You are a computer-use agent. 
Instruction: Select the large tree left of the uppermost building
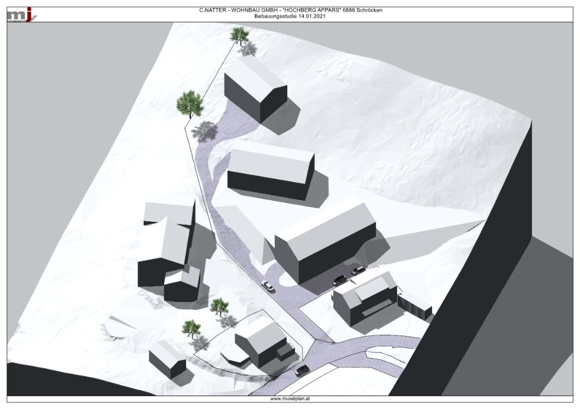(x=189, y=103)
